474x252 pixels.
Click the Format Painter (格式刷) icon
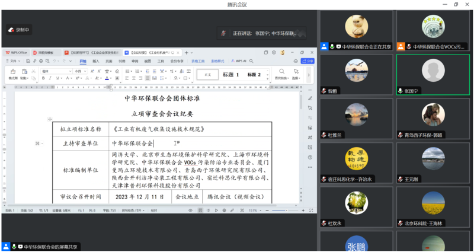tap(13, 71)
